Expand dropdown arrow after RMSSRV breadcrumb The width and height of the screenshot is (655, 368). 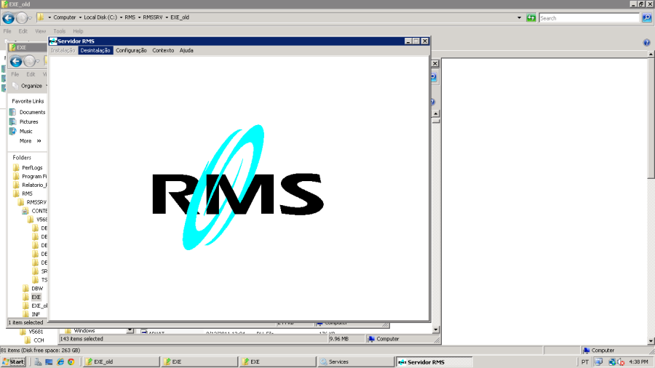(166, 17)
